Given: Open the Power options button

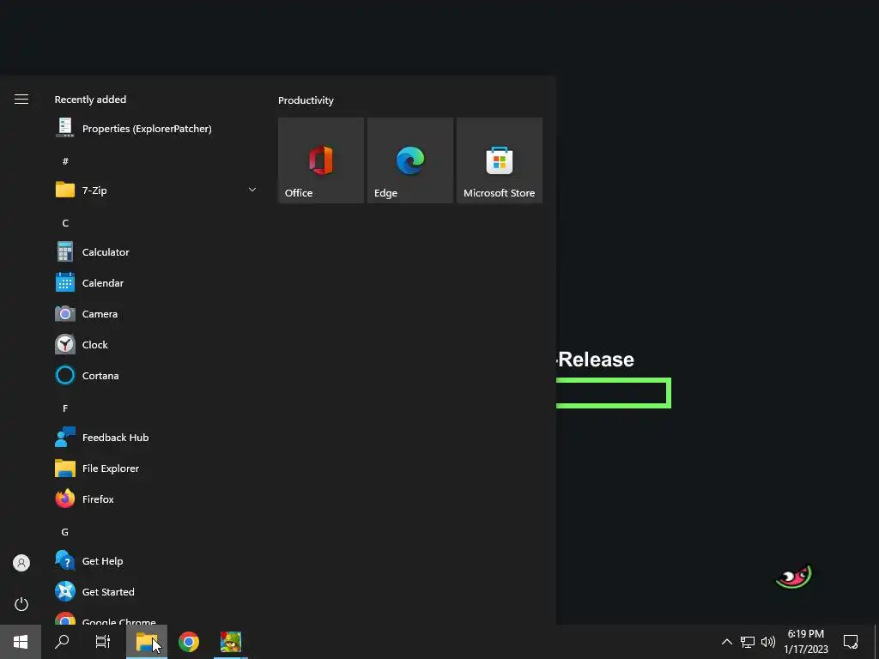Looking at the screenshot, I should click(x=21, y=604).
